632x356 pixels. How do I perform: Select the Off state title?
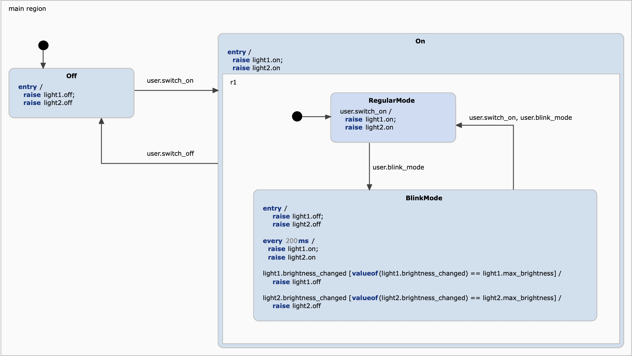(71, 76)
